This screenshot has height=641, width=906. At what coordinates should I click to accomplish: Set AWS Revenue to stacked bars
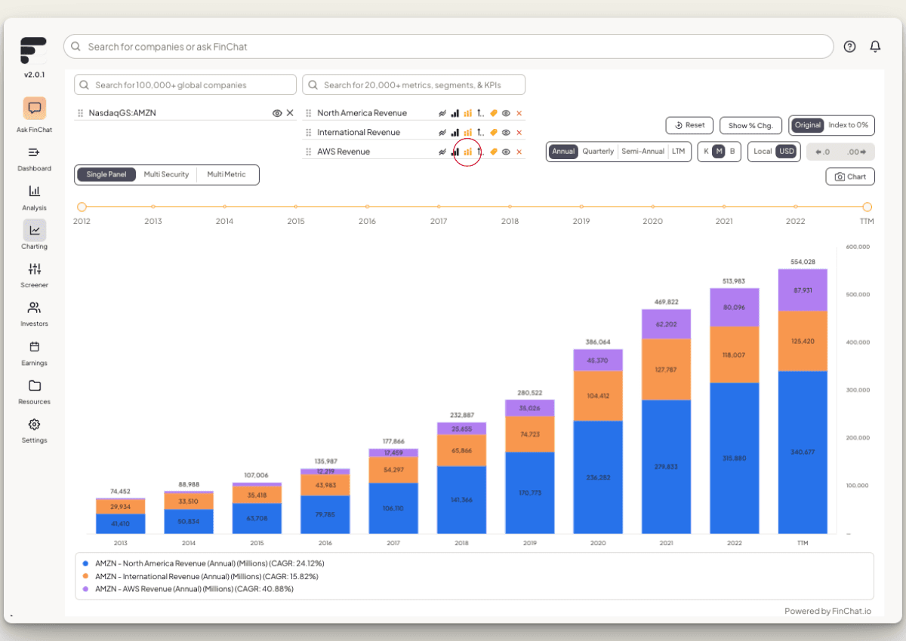[x=467, y=152]
